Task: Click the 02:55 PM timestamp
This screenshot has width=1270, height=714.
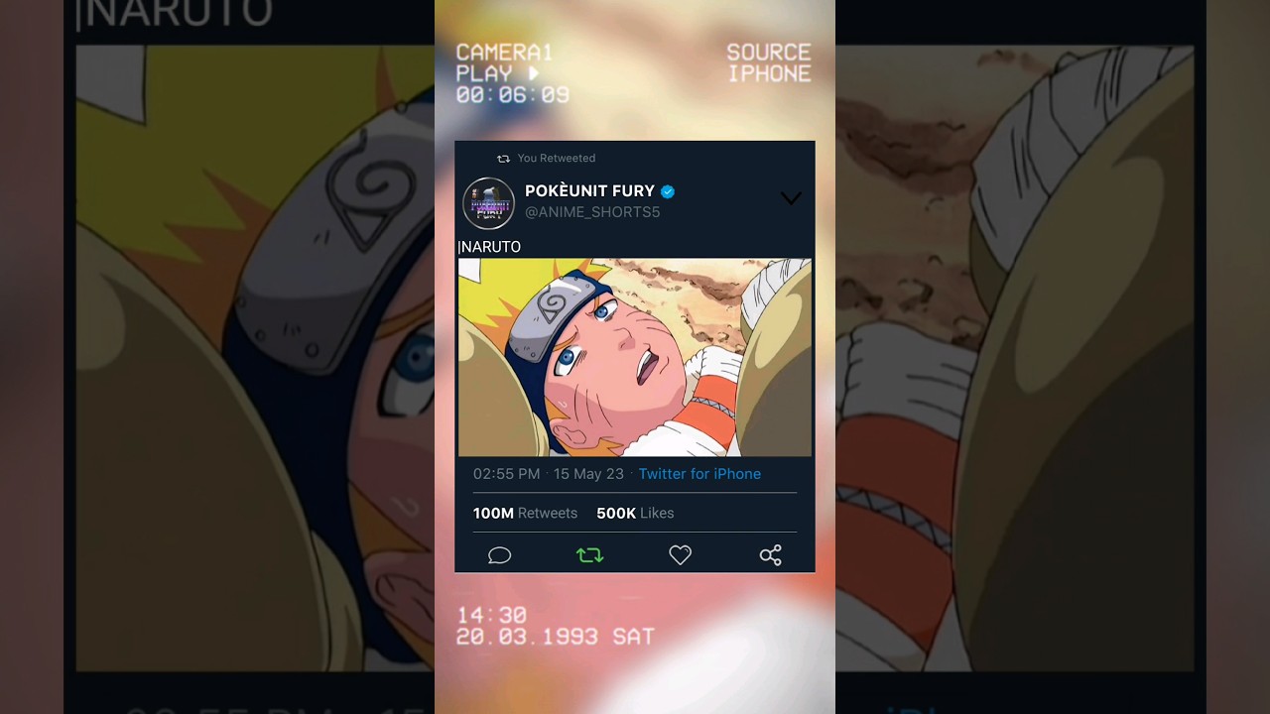Action: (x=507, y=474)
